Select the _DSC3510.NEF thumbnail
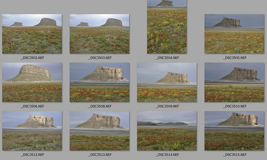The height and width of the screenshot is (160, 267). 234,82
